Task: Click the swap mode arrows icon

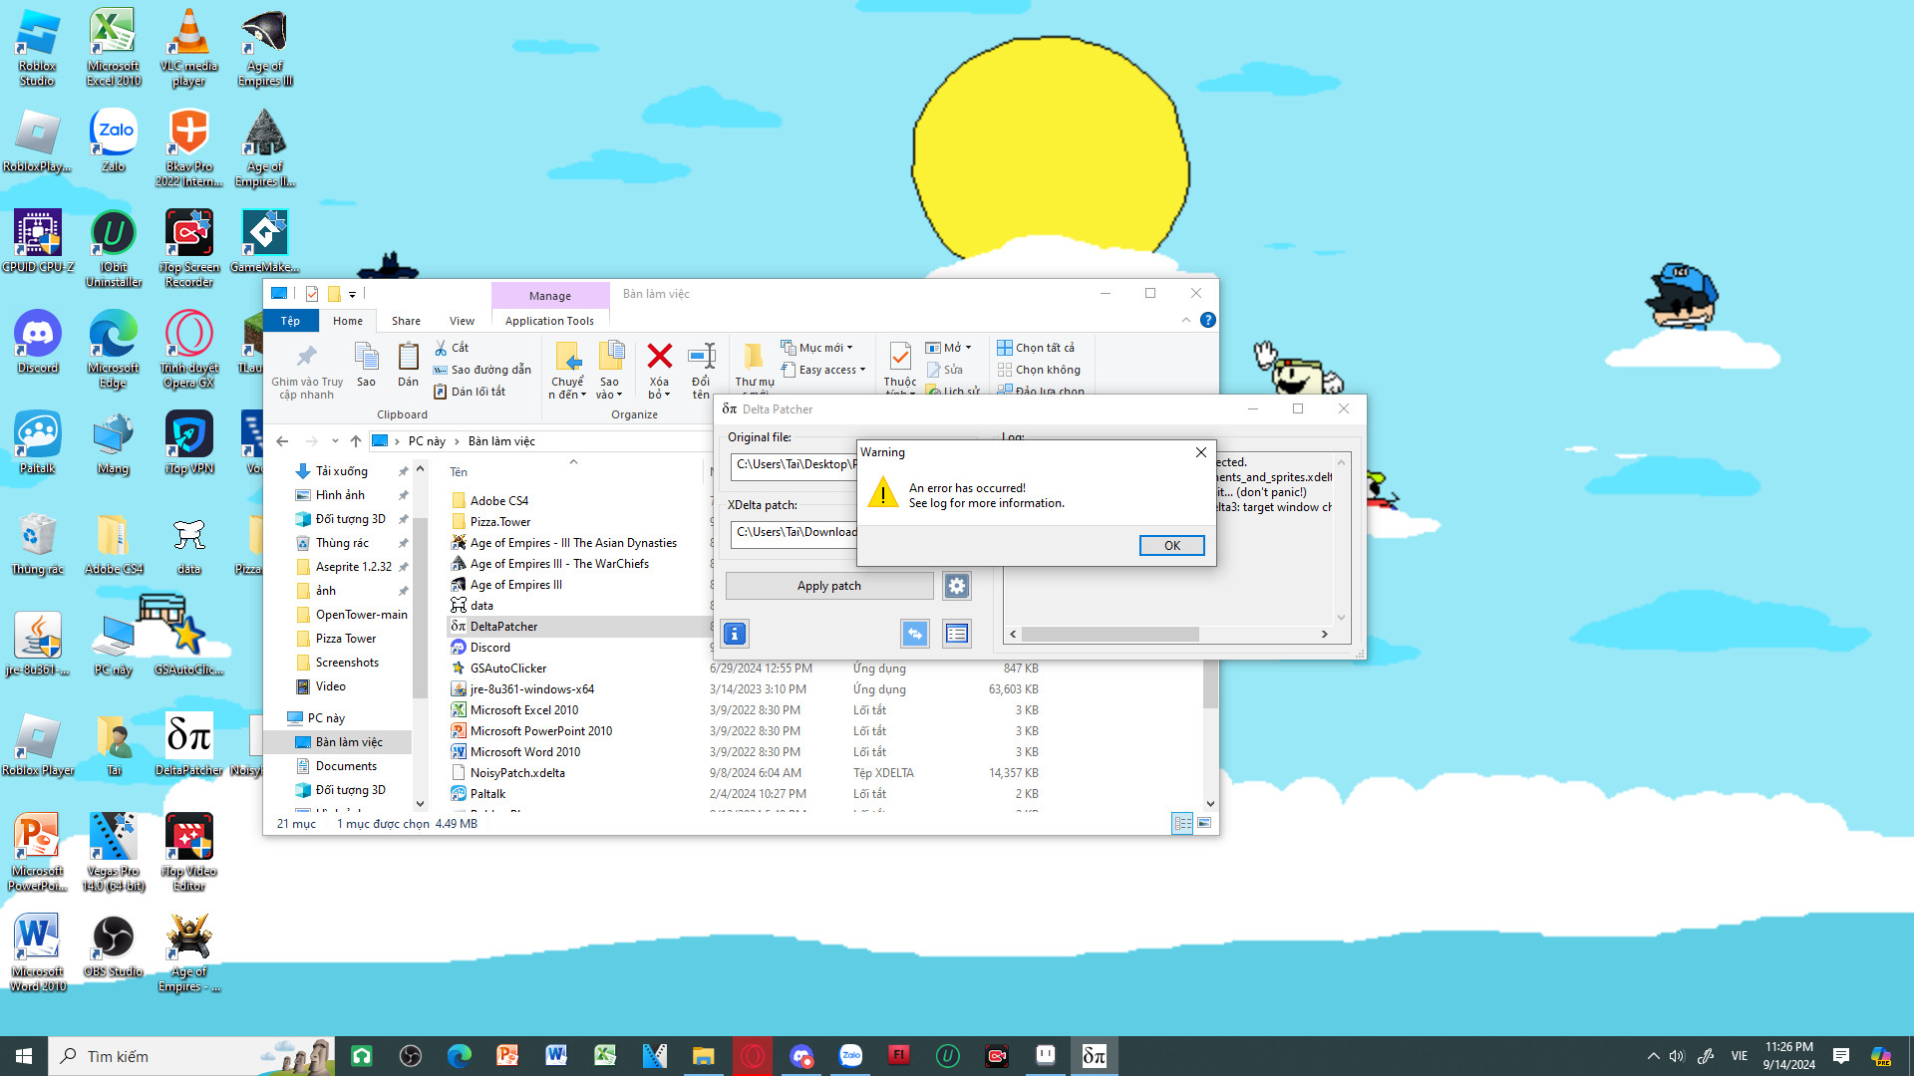Action: click(914, 634)
